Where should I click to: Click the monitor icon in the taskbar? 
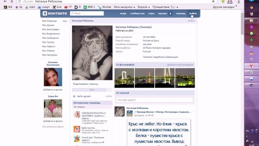[x=251, y=79]
